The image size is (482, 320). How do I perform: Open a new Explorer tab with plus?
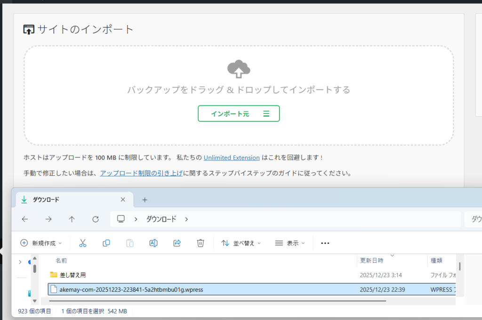click(145, 200)
